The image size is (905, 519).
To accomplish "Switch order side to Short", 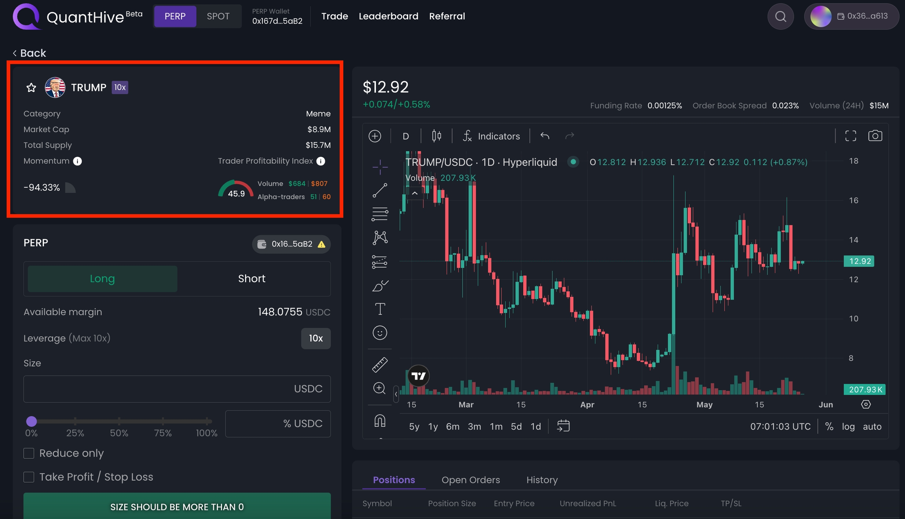I will (251, 279).
